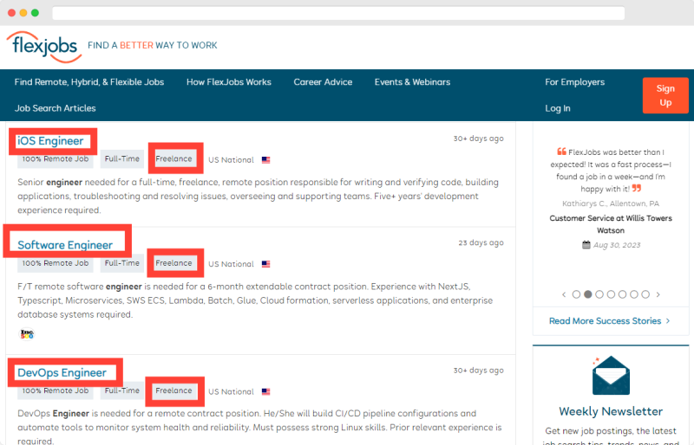The width and height of the screenshot is (694, 445).
Task: Click the 'Weekly Newsletter' heading
Action: click(611, 411)
